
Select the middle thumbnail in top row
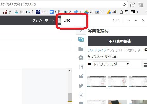click(118, 82)
